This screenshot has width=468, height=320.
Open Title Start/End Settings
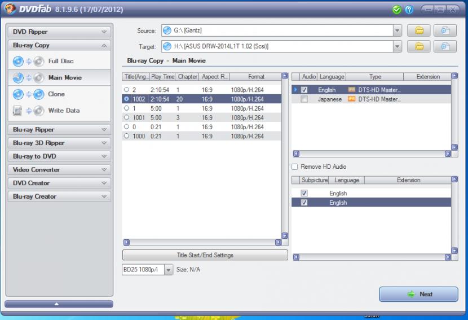pyautogui.click(x=205, y=255)
